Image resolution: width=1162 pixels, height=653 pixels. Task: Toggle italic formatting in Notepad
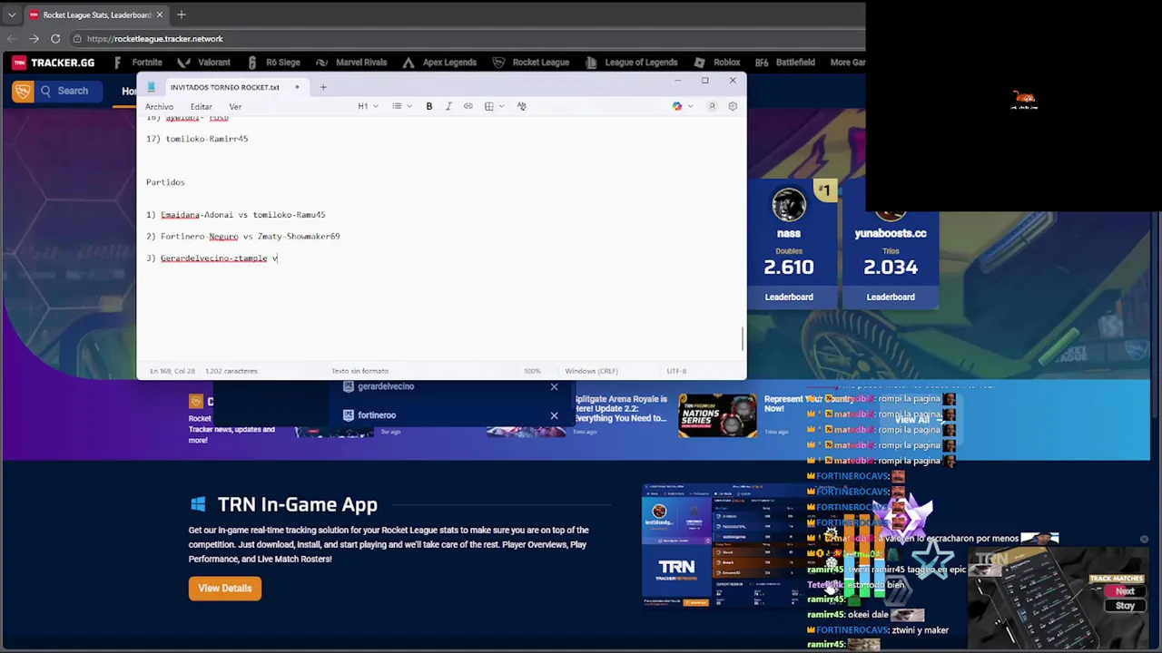tap(448, 106)
